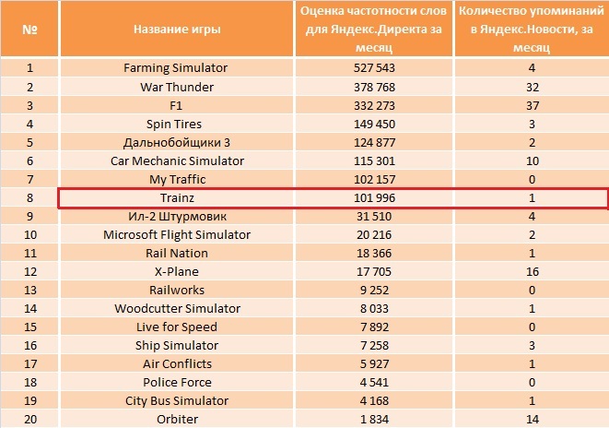Select the news mentions value 37 for F1
Screen dimensions: 609x428
532,105
